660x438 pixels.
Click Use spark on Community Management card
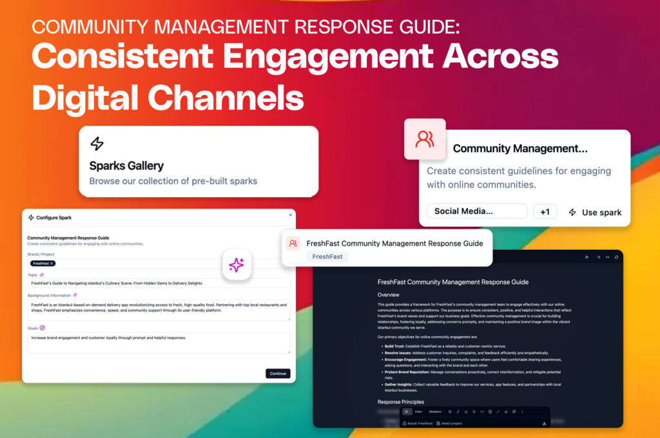595,212
